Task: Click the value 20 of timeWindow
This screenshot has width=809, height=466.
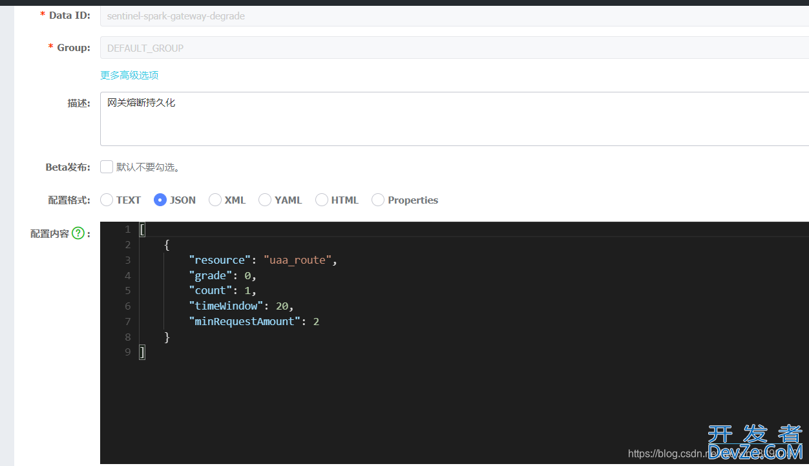Action: pyautogui.click(x=282, y=306)
